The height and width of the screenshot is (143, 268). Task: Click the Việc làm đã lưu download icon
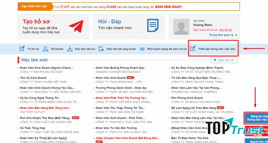70,49
